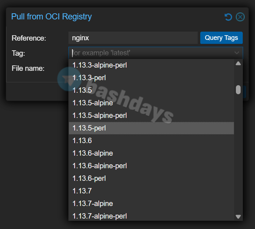Select tag 1.13.3-perl from list

[x=89, y=78]
